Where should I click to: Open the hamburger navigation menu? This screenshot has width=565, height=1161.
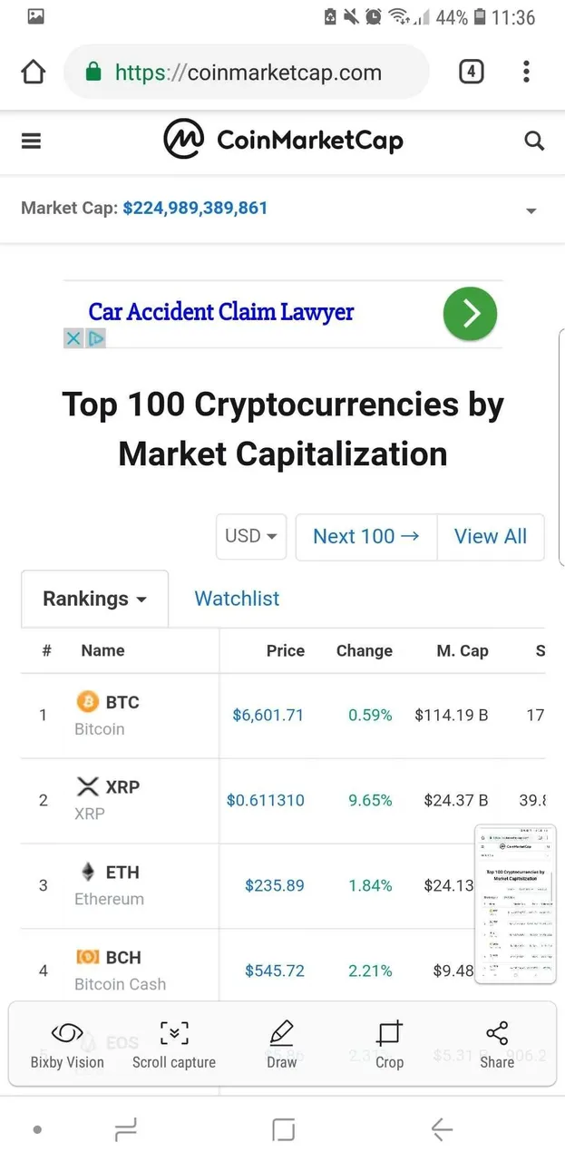(32, 141)
